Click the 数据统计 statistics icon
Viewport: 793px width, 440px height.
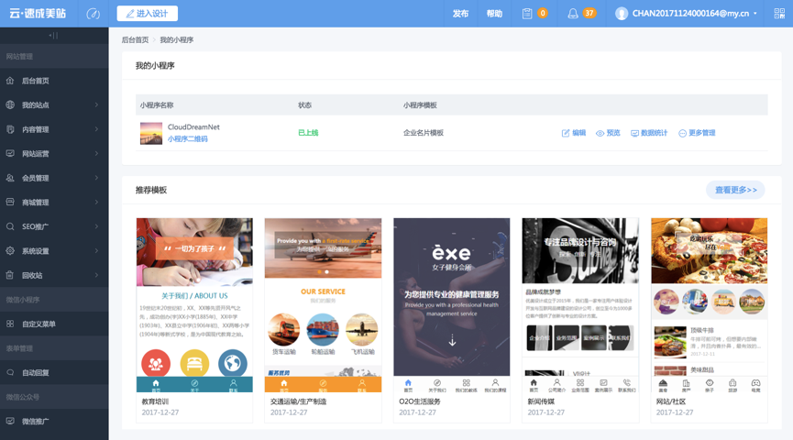[634, 133]
